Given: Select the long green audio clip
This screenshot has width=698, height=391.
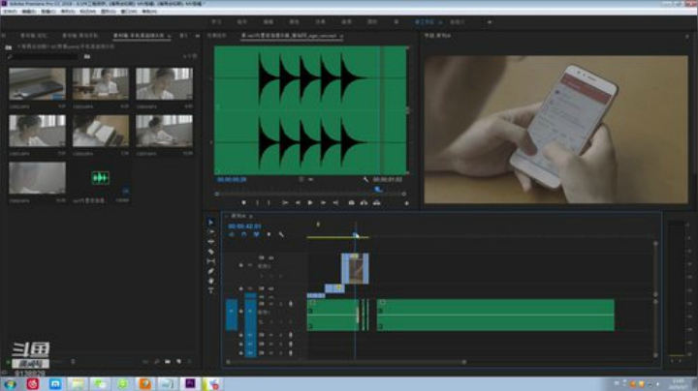Looking at the screenshot, I should [495, 315].
